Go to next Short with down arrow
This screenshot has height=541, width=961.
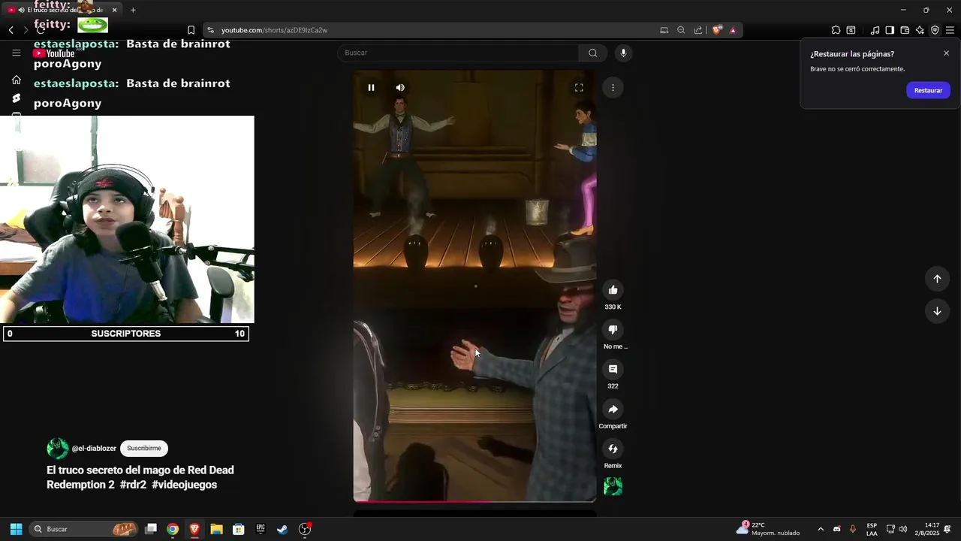[937, 311]
